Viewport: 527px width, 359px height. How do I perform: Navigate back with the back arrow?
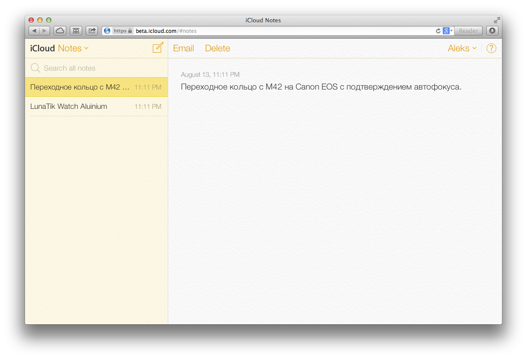34,31
